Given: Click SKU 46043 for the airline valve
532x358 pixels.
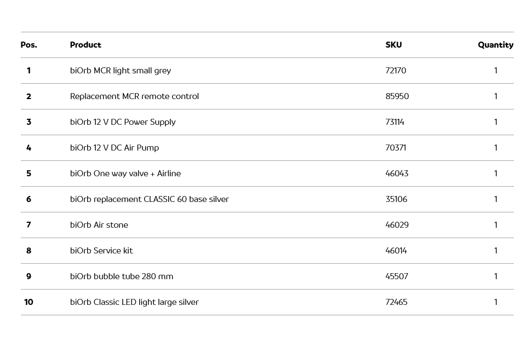Looking at the screenshot, I should (x=397, y=174).
